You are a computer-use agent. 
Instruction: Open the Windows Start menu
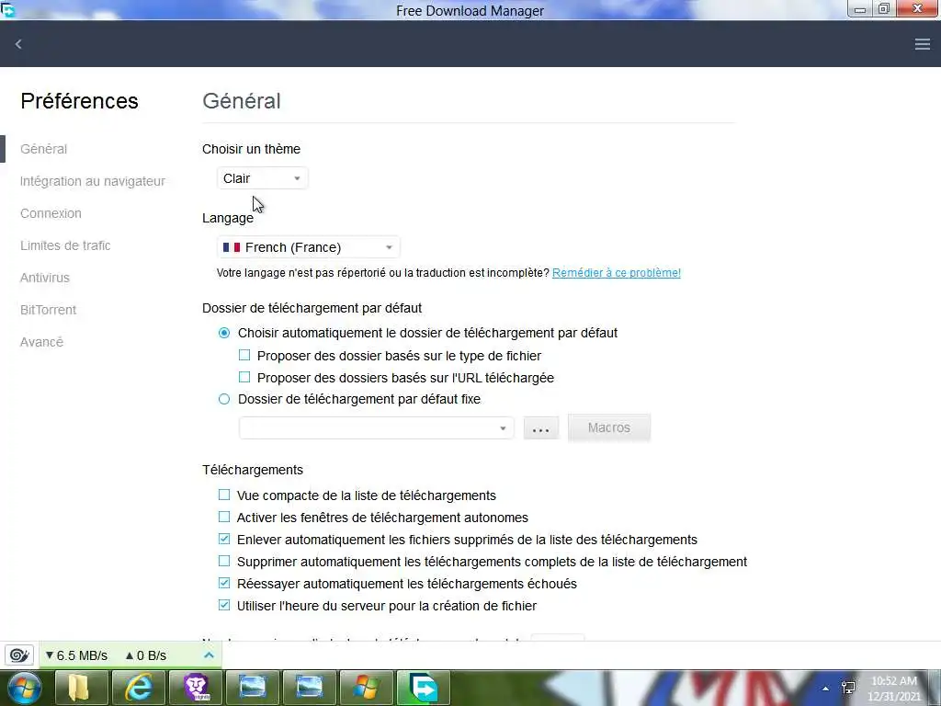[x=25, y=688]
